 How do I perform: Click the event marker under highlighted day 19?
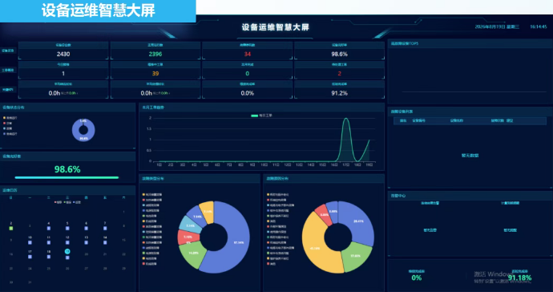67,258
